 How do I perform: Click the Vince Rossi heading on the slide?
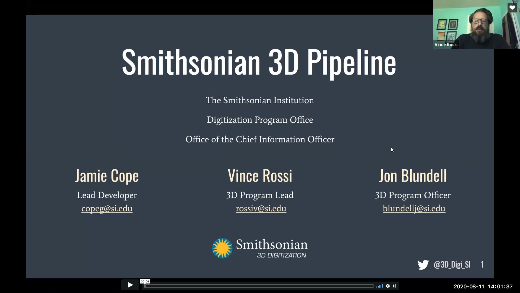point(260,176)
